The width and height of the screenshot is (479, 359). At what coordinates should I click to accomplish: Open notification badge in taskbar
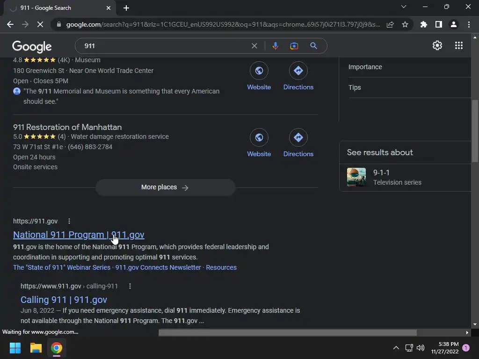click(466, 348)
